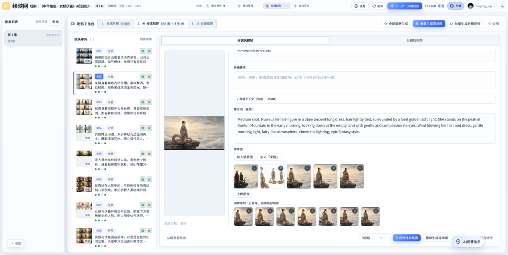508x255 pixels.
Task: Click 批量生成宫格图 button
Action: point(429,24)
